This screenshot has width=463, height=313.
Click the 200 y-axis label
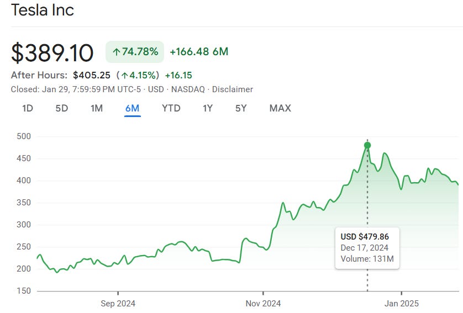[24, 269]
